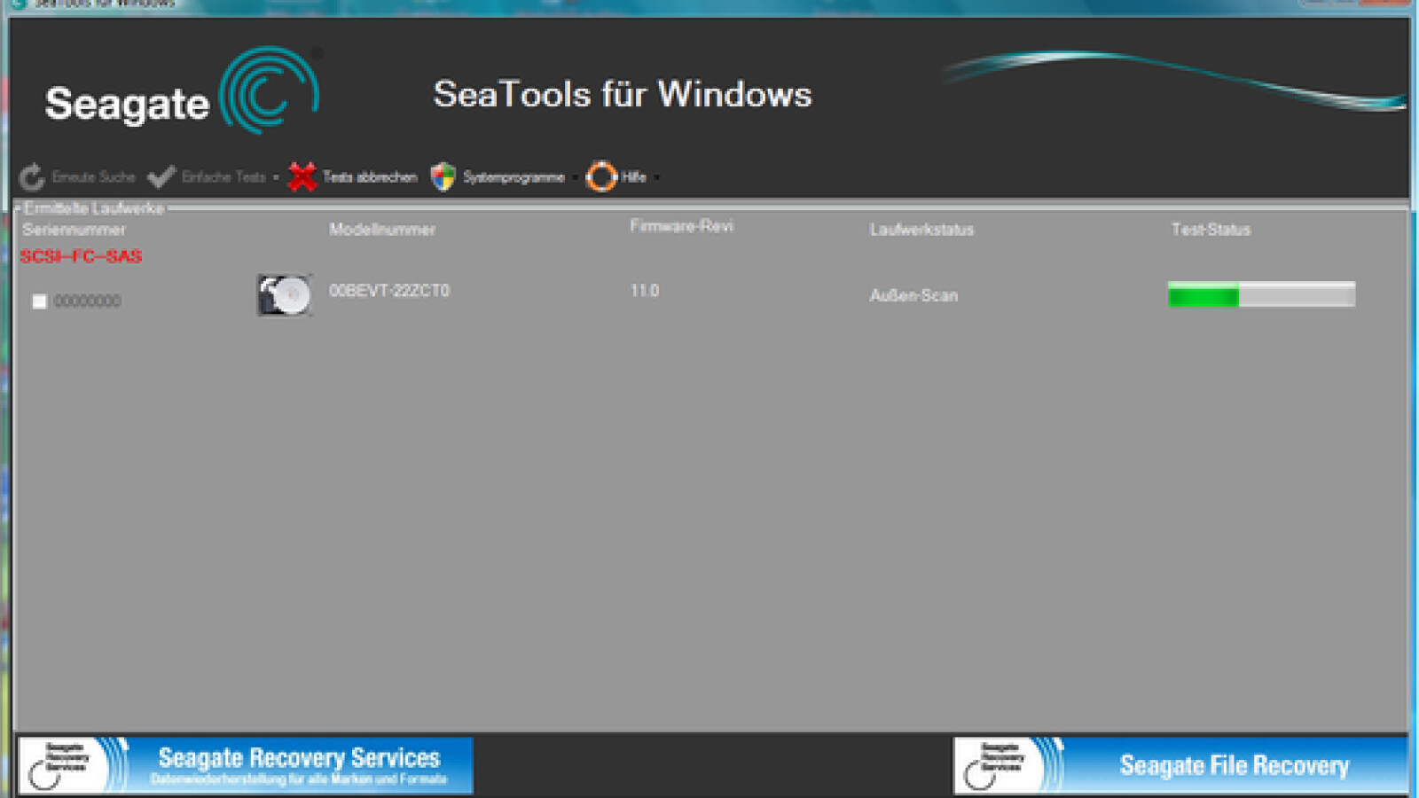Select the Außen-Scan drive status

coord(913,295)
